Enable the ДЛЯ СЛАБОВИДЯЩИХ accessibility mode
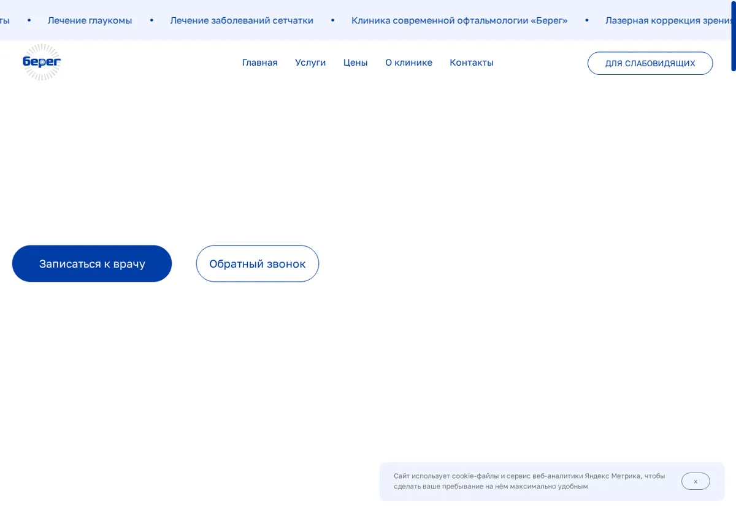 pyautogui.click(x=650, y=63)
